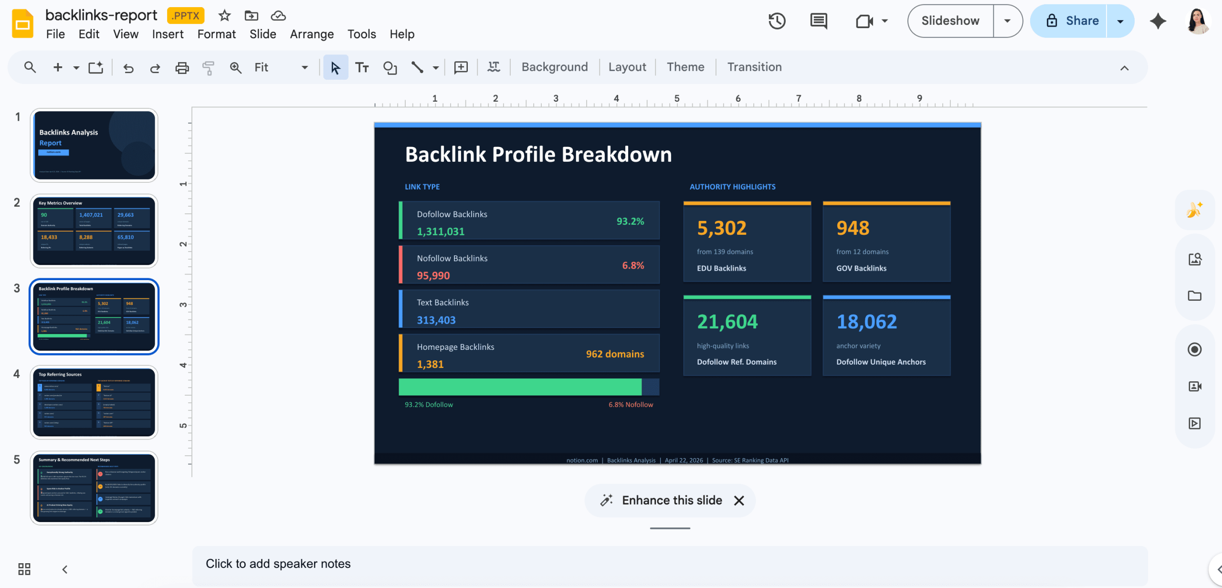
Task: Open Gemini AI assistant
Action: (x=1159, y=21)
